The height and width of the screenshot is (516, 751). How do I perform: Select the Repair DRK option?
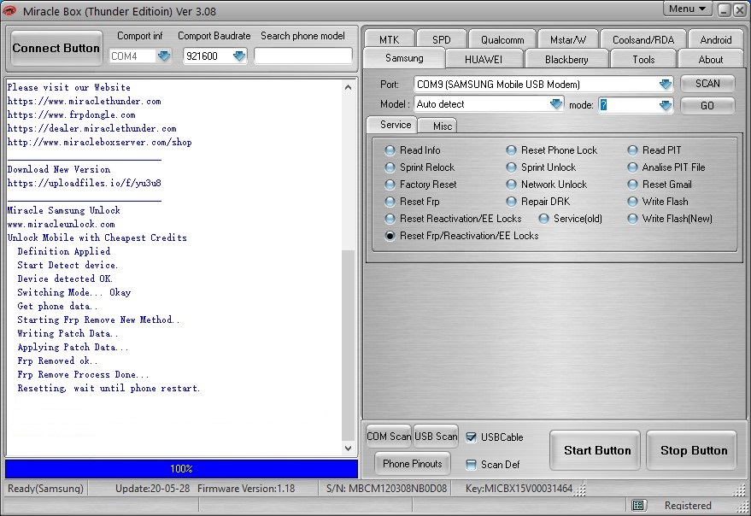click(511, 202)
